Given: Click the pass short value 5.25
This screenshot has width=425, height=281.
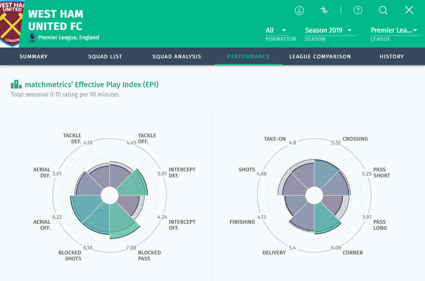Looking at the screenshot, I should [x=367, y=174].
